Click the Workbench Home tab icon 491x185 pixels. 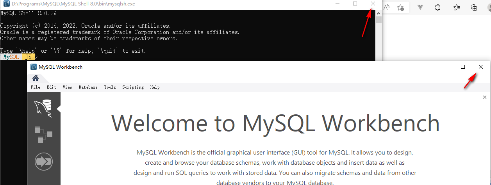(x=36, y=78)
